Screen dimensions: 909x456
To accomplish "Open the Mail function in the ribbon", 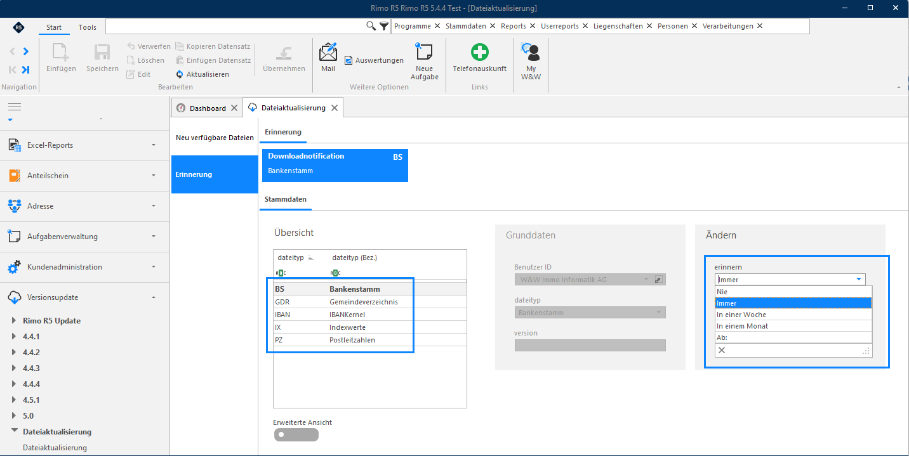I will (x=328, y=58).
